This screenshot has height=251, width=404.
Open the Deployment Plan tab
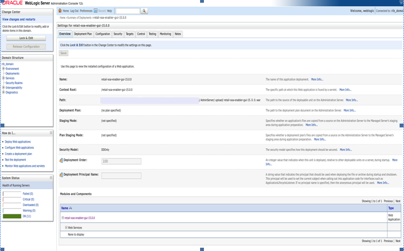click(83, 34)
